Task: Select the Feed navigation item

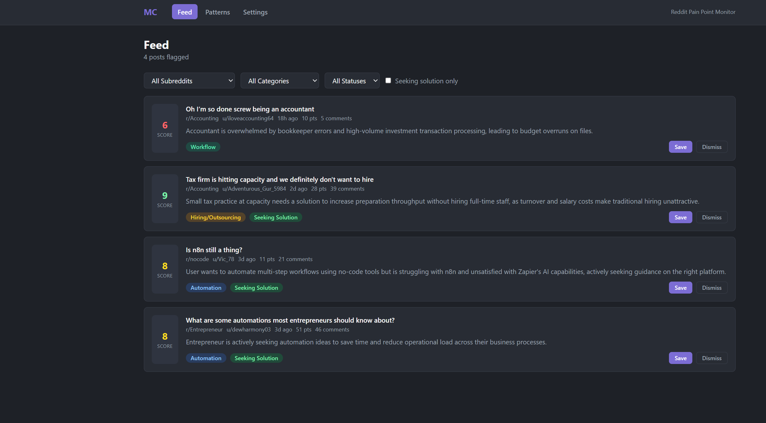Action: (x=184, y=12)
